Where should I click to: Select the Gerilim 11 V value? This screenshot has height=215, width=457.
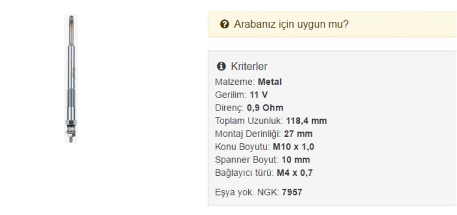click(259, 95)
